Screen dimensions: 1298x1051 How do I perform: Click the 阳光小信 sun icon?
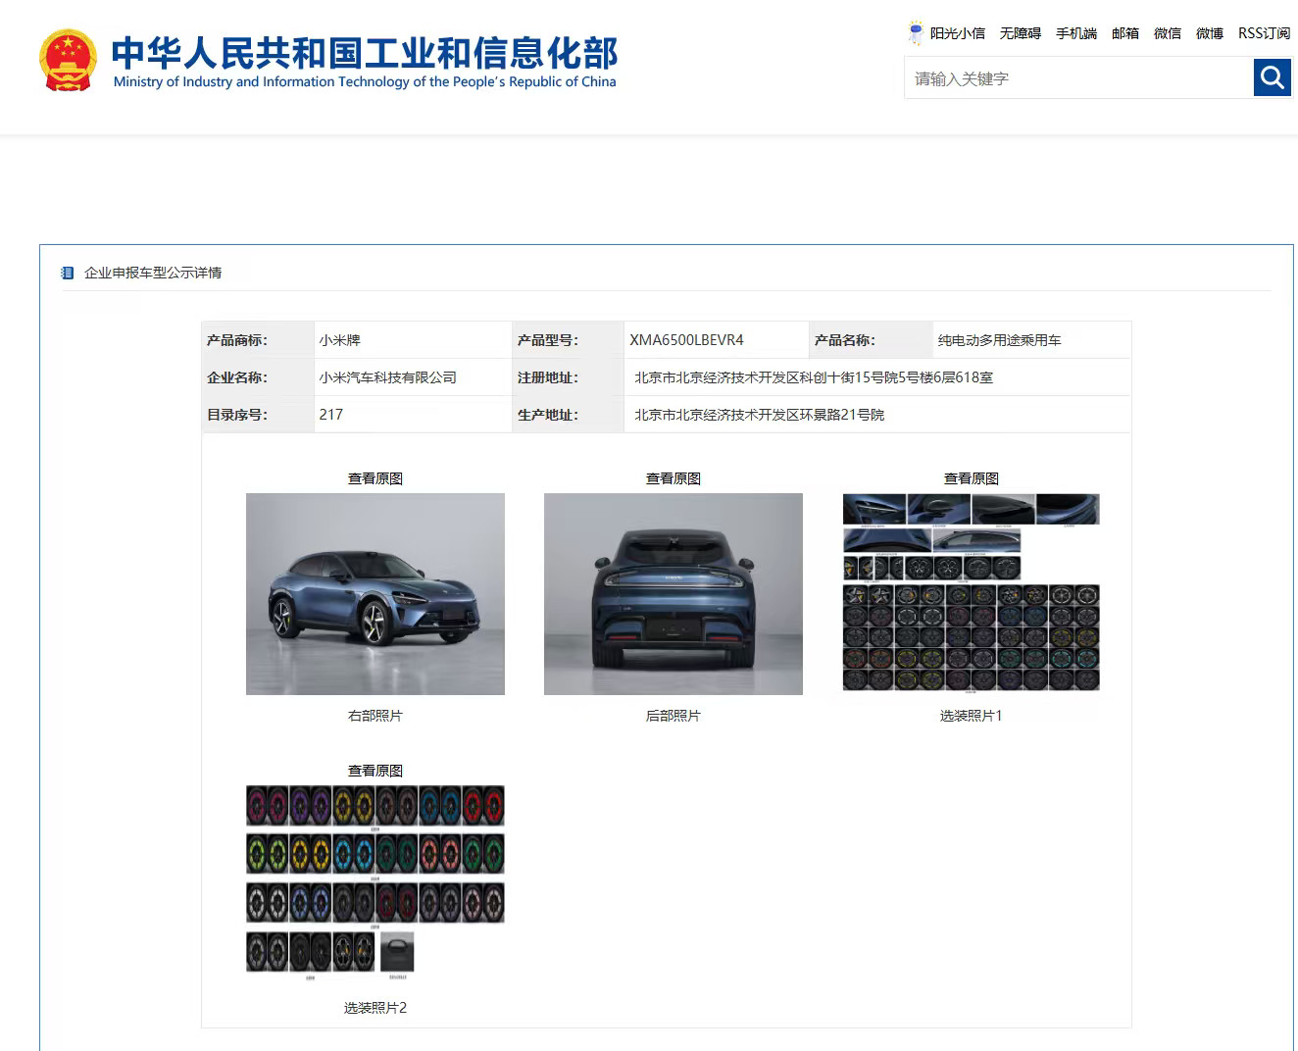[914, 31]
